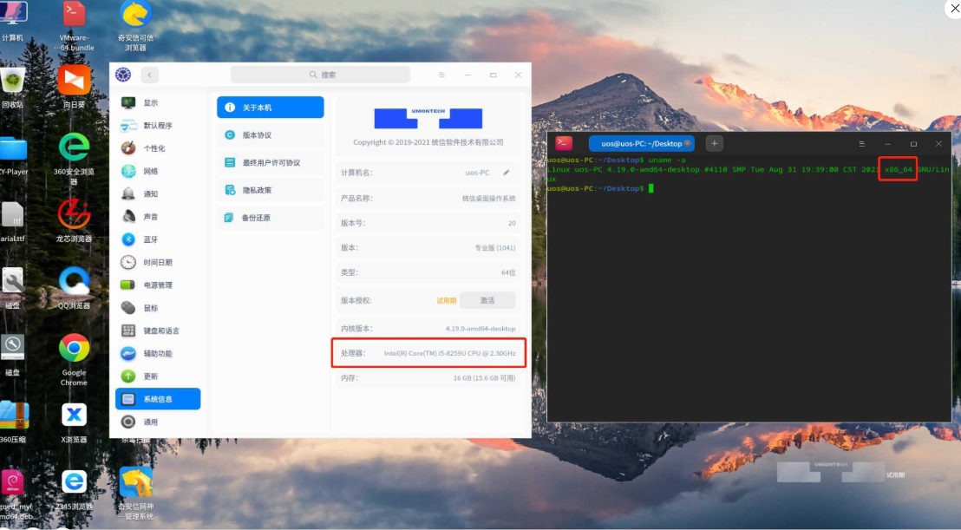Open the terminal window menu
Image resolution: width=961 pixels, height=530 pixels.
coord(862,144)
